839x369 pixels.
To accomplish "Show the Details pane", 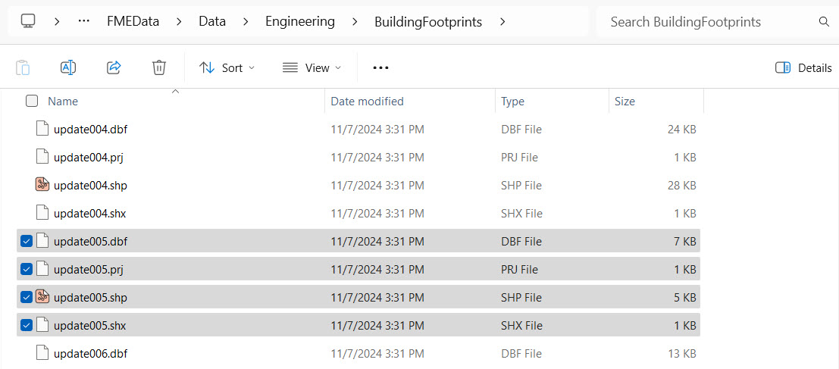I will [803, 67].
